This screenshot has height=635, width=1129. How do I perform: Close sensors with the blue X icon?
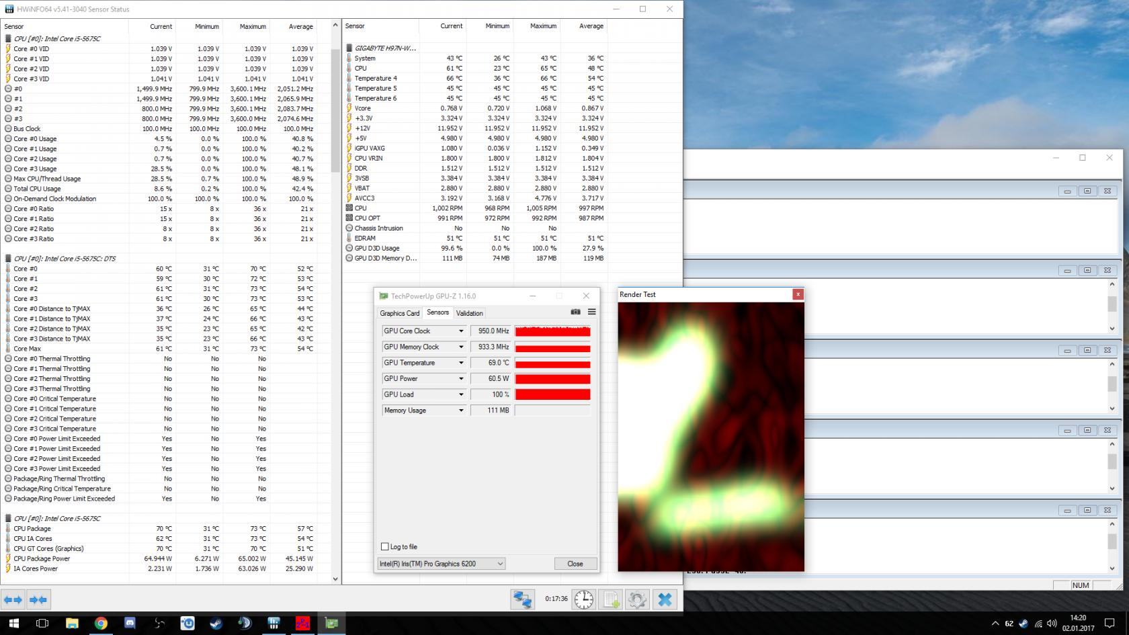(x=665, y=599)
